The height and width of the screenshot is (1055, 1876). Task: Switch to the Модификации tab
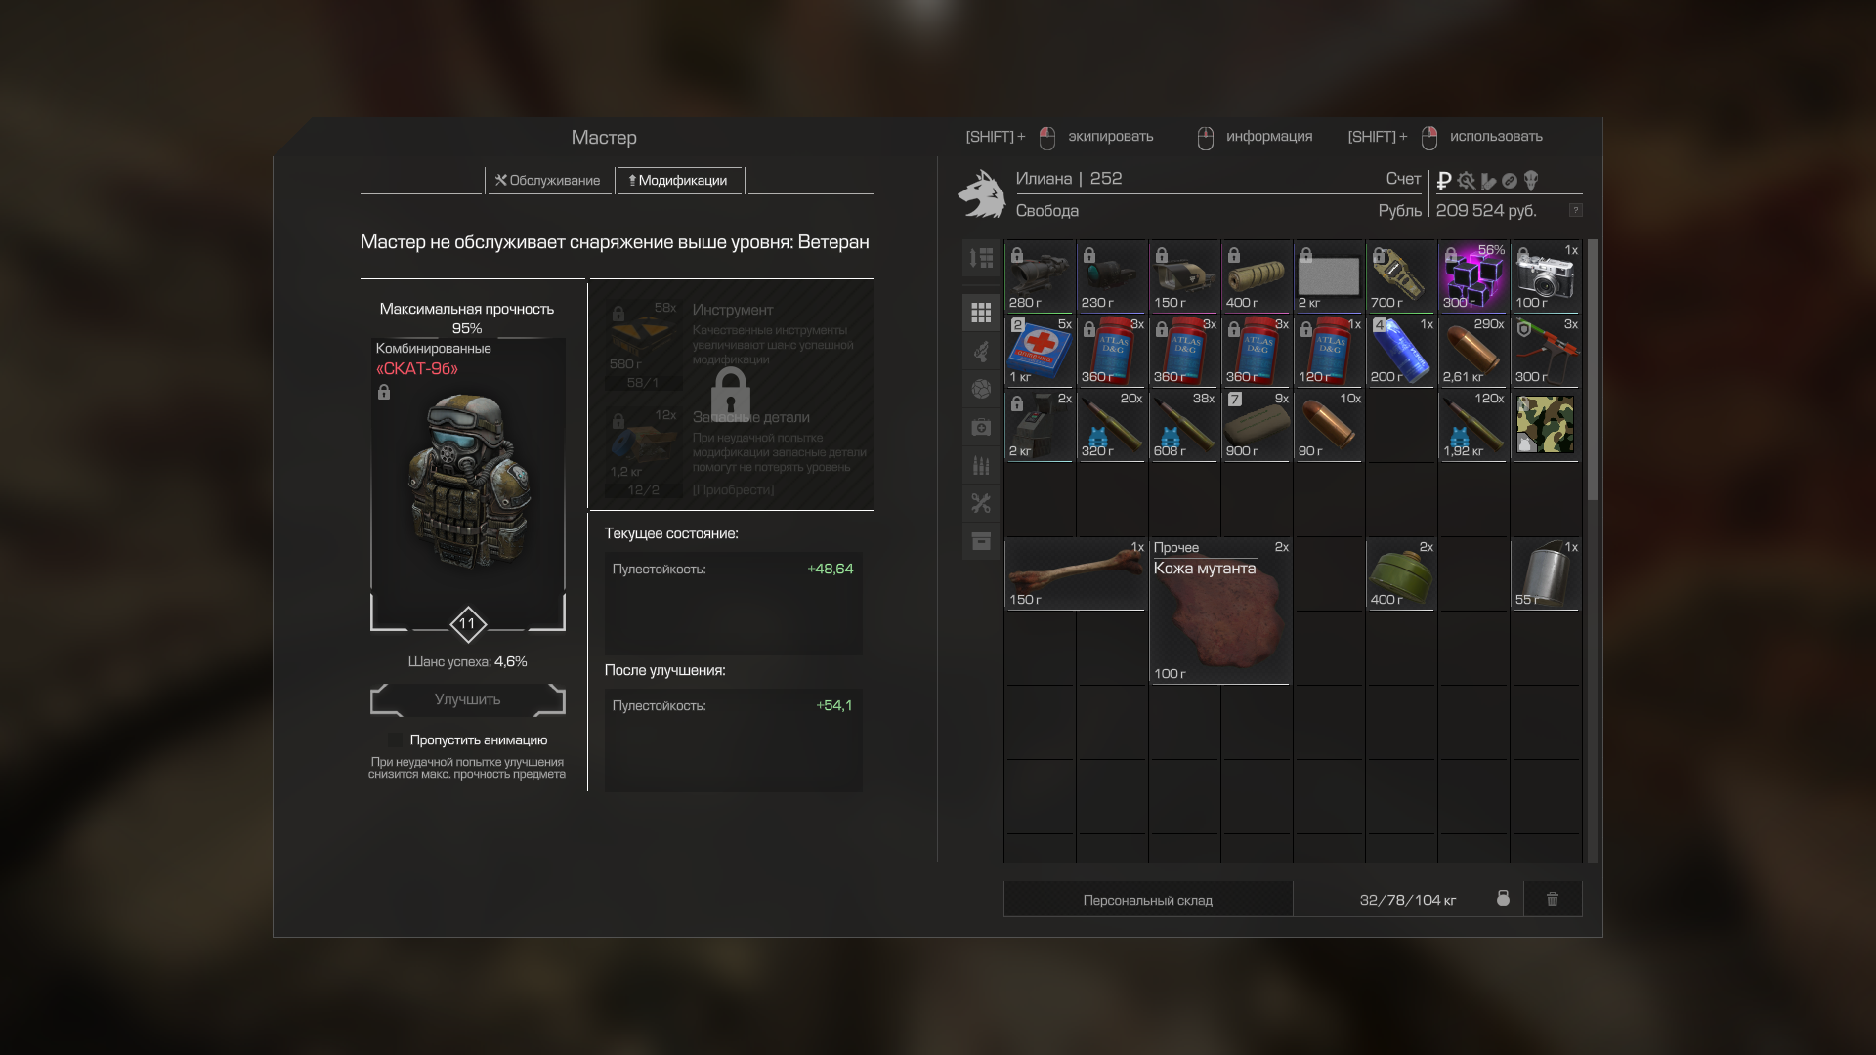click(x=678, y=181)
